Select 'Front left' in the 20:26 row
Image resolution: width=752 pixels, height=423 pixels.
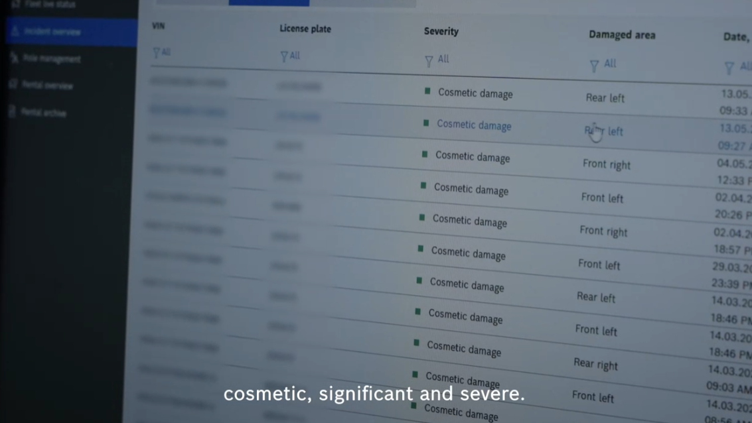point(603,198)
